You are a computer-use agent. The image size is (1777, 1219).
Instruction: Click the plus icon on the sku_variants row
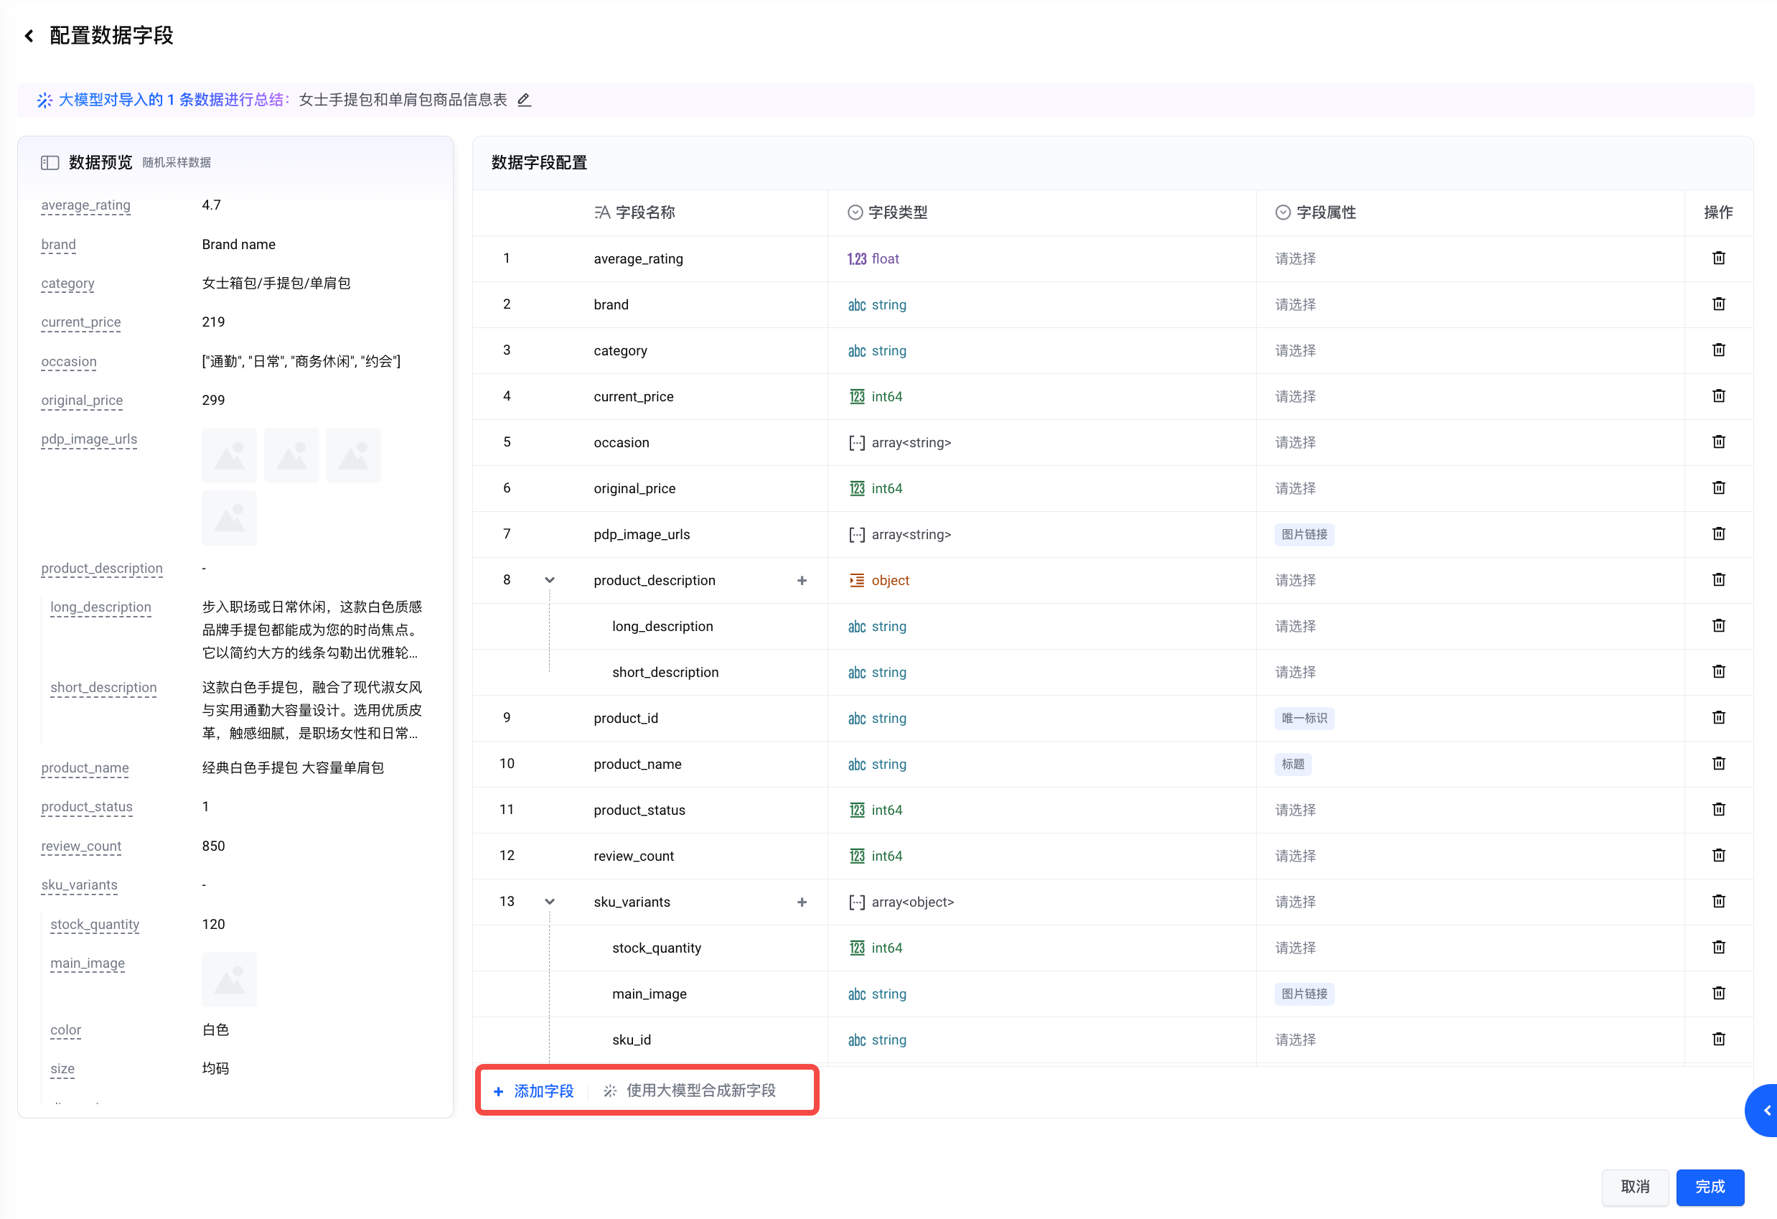click(x=802, y=902)
